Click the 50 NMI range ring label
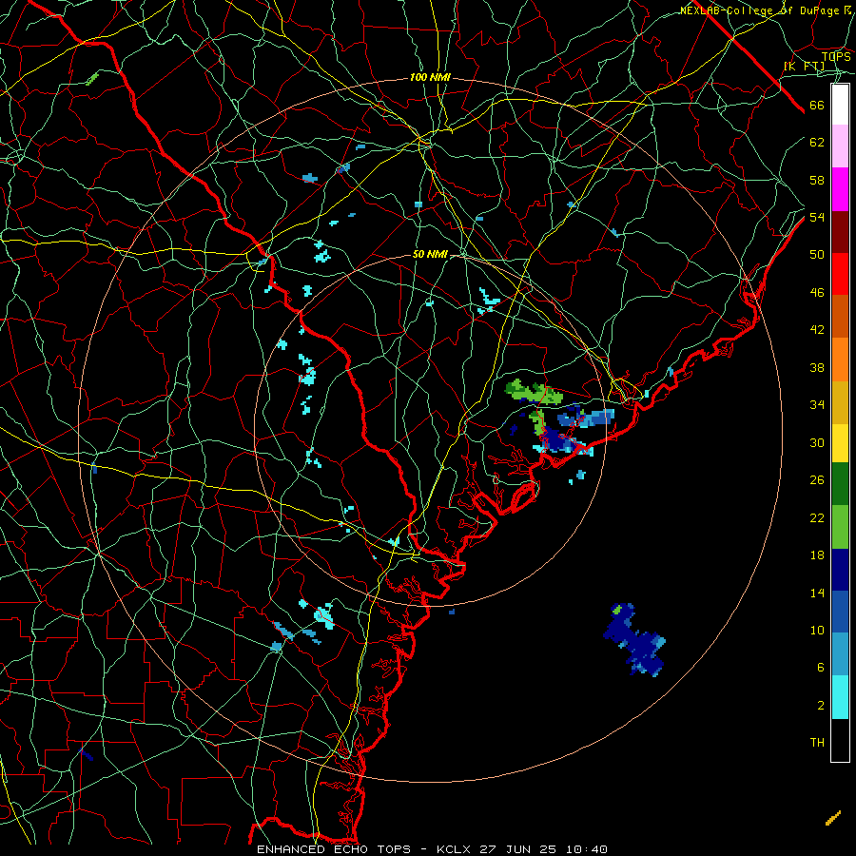The image size is (856, 856). click(430, 254)
